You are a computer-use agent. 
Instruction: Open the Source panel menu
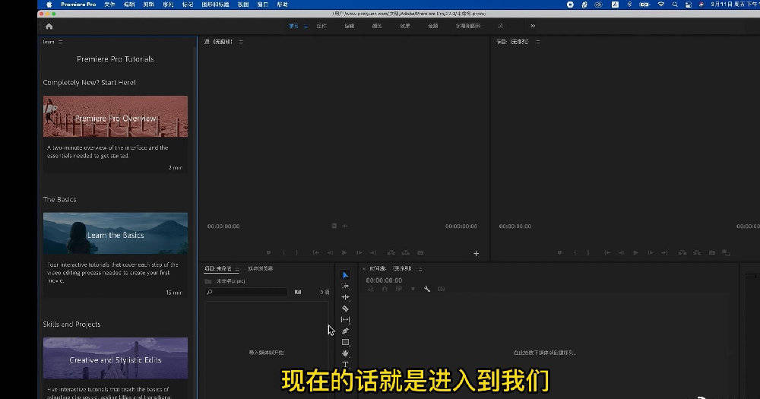[241, 42]
